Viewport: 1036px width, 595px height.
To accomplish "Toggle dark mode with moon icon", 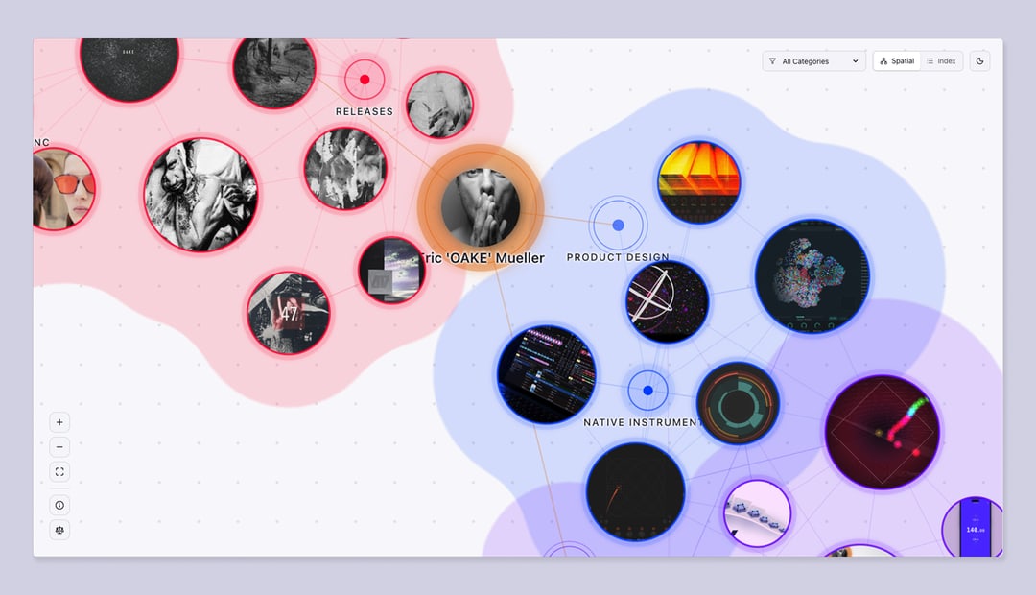I will point(979,61).
